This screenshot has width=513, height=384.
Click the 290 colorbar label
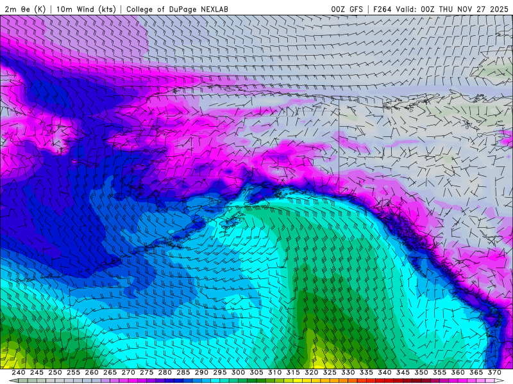click(x=201, y=372)
